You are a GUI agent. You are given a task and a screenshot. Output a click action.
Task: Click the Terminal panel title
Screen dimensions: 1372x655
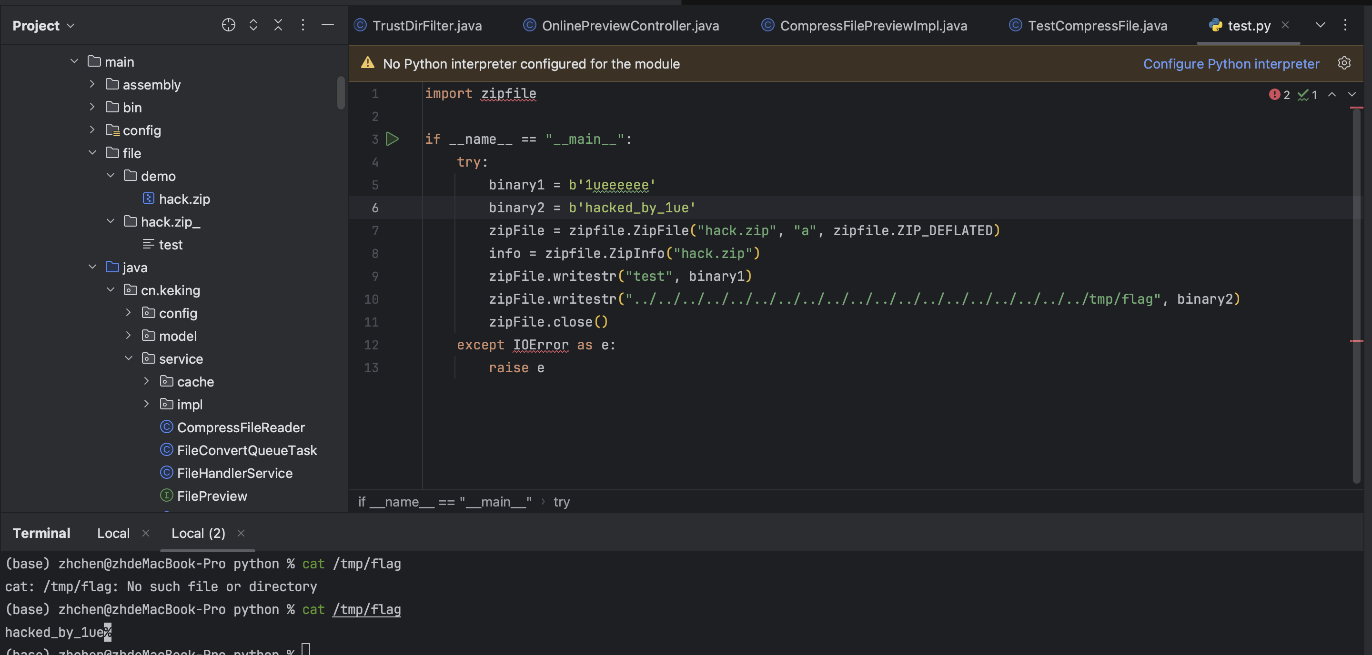[41, 533]
